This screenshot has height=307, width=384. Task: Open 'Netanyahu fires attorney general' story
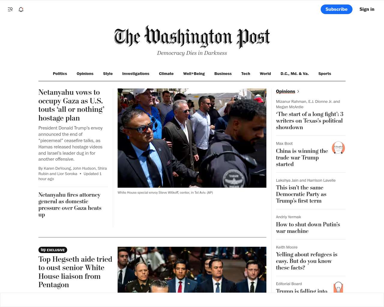click(x=70, y=205)
